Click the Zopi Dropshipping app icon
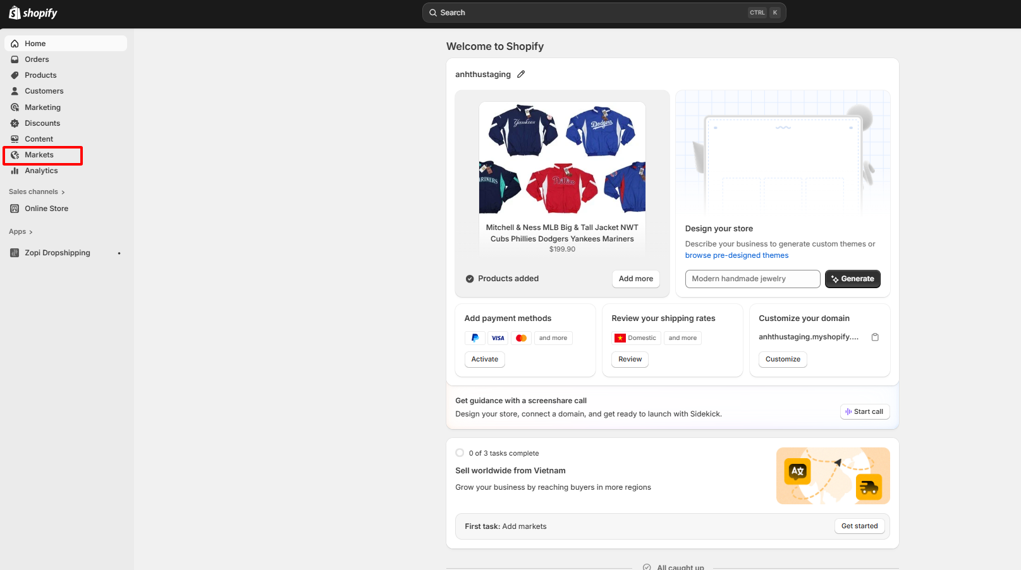1021x570 pixels. coord(15,253)
